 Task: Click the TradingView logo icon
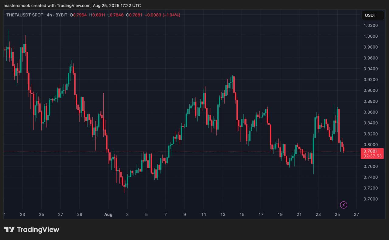[9, 229]
